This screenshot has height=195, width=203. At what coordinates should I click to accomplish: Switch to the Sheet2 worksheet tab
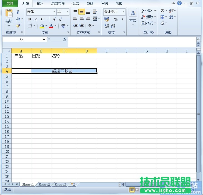click(44, 185)
